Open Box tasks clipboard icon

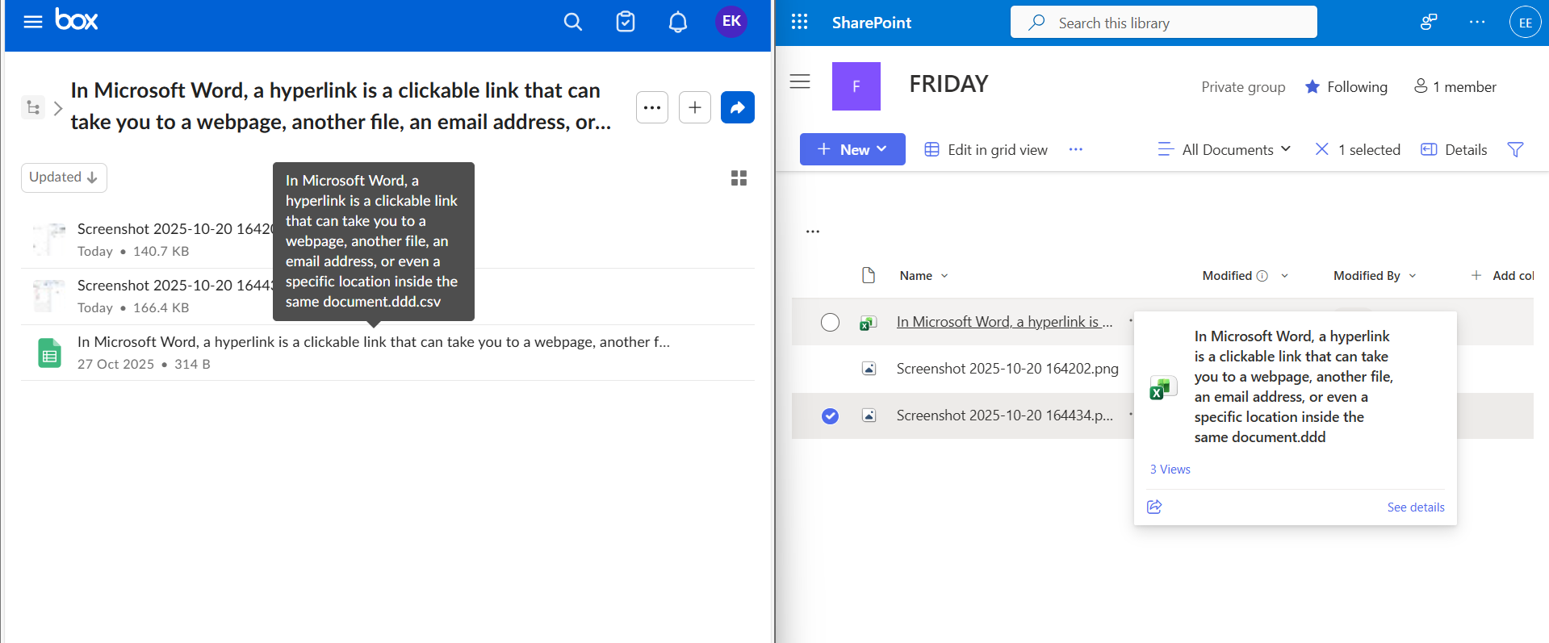click(x=626, y=22)
